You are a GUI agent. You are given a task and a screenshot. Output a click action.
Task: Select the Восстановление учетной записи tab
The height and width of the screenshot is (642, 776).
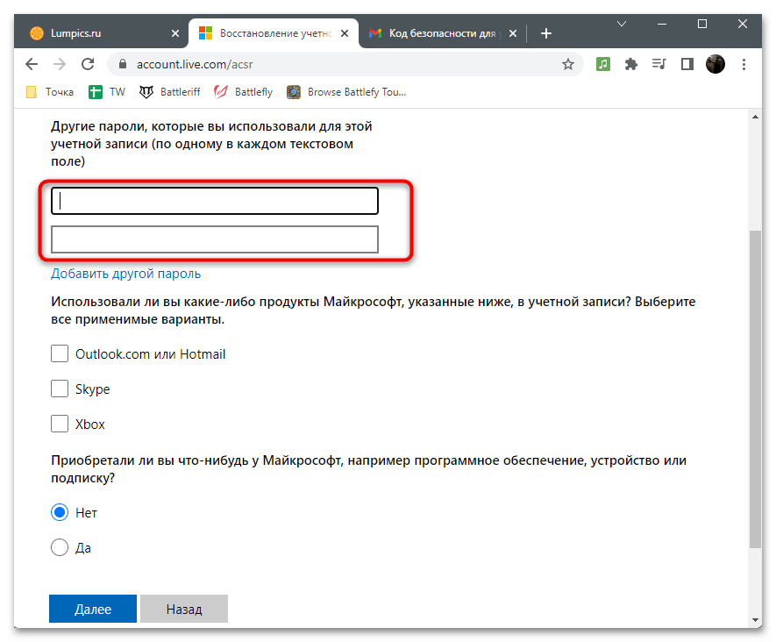273,33
